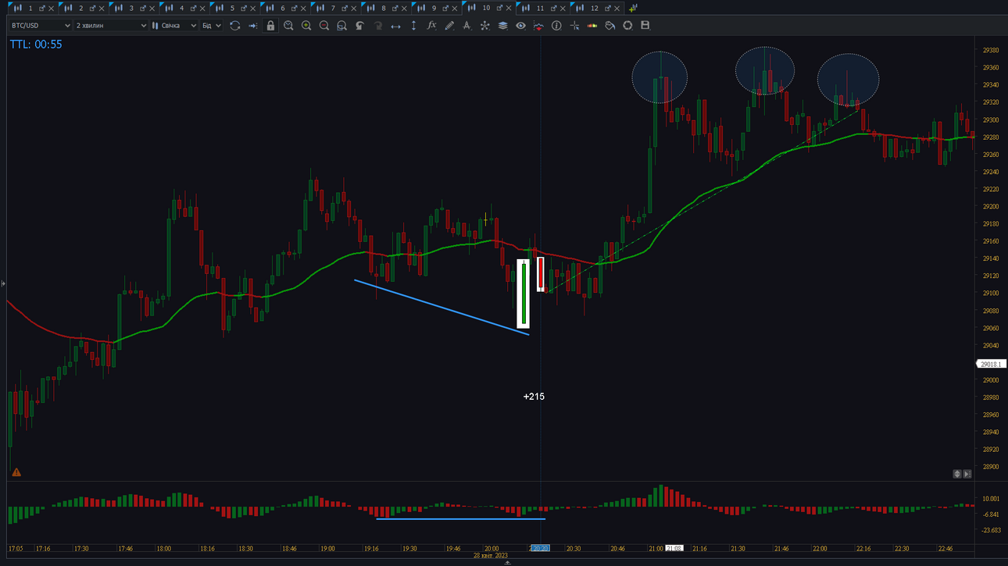Image resolution: width=1008 pixels, height=566 pixels.
Task: Open the layers stack icon
Action: pos(502,26)
